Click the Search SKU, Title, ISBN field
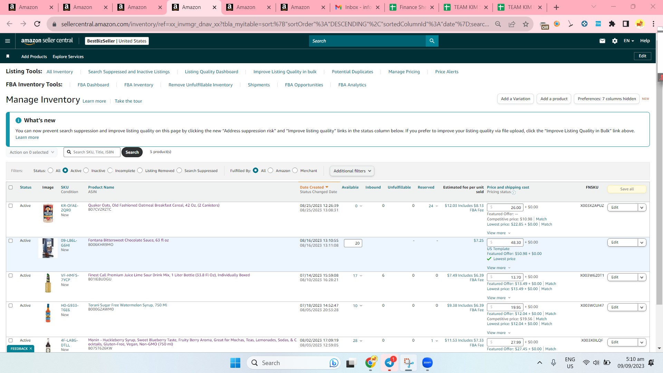663x373 pixels. point(92,152)
